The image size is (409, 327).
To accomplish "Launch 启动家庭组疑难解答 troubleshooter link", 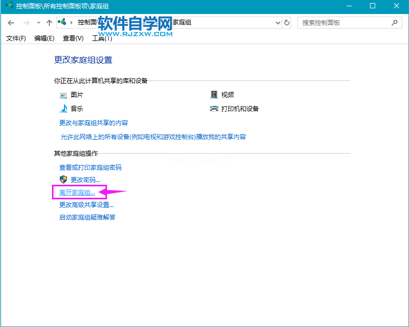I will (87, 217).
